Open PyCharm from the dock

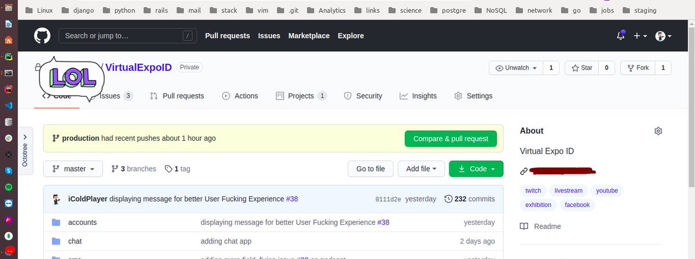(x=9, y=57)
